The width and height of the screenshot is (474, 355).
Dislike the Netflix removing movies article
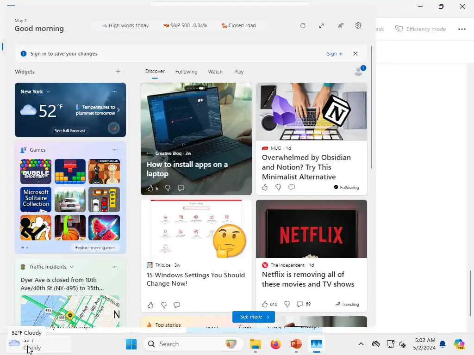287,304
